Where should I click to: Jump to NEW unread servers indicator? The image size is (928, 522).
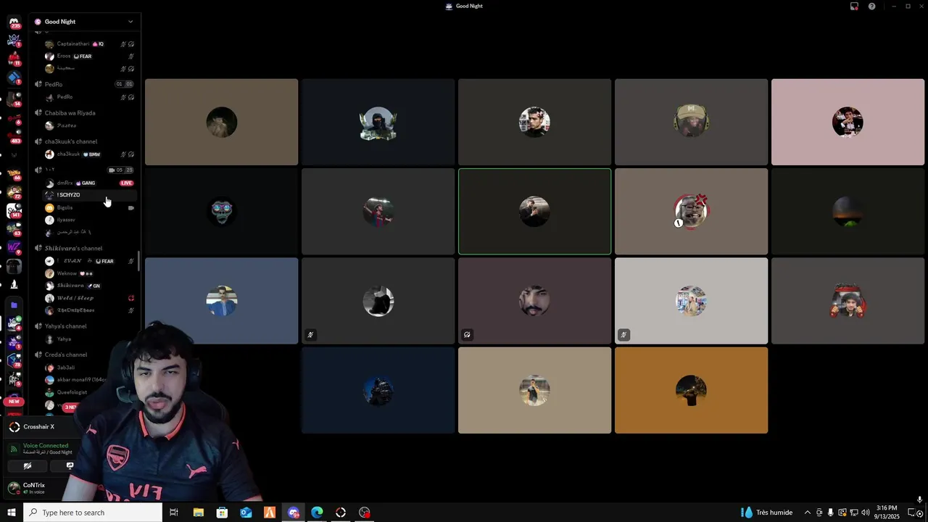coord(14,402)
